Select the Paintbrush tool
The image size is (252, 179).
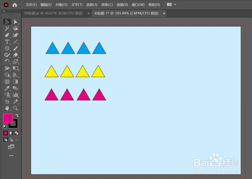[15, 48]
